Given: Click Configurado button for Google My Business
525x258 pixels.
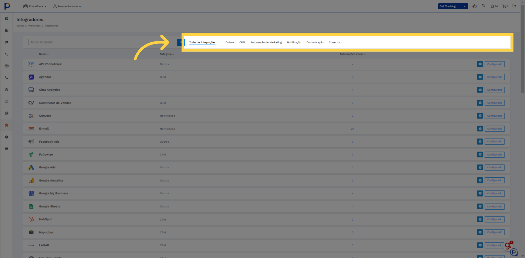Looking at the screenshot, I should coord(495,193).
